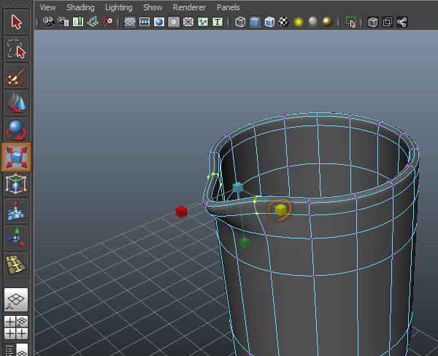The image size is (438, 356).
Task: Click the Isolate Select icon
Action: pos(350,22)
